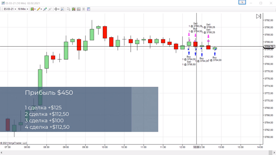Select the pencil drawing tools icon

click(38, 9)
